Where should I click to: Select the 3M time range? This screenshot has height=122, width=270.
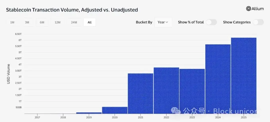pyautogui.click(x=27, y=22)
